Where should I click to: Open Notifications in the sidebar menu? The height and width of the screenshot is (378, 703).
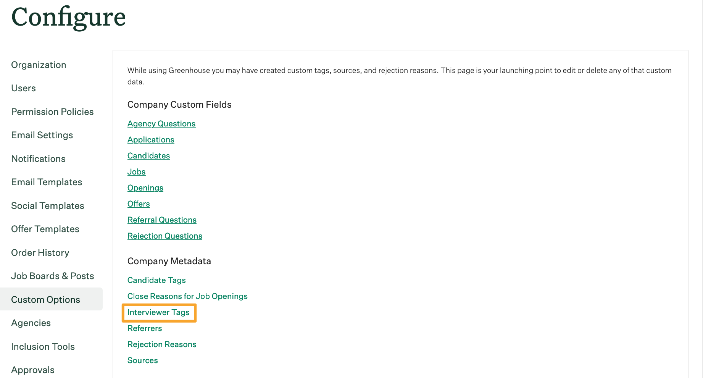point(38,159)
